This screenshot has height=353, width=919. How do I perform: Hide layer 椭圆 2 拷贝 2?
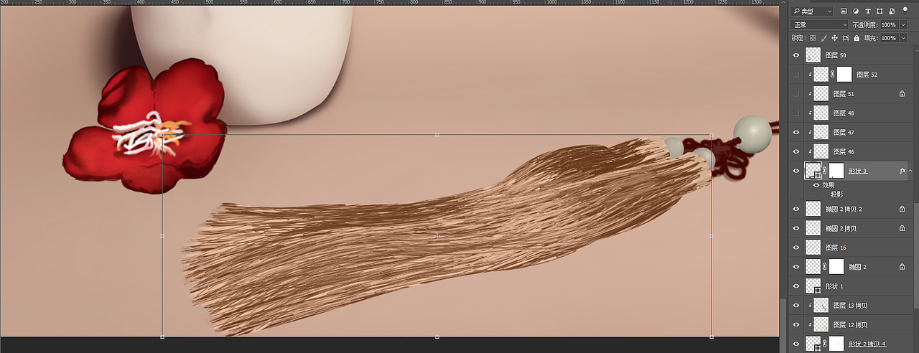coord(796,210)
